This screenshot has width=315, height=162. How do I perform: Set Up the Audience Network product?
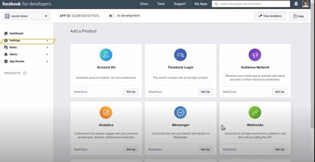coord(280,92)
